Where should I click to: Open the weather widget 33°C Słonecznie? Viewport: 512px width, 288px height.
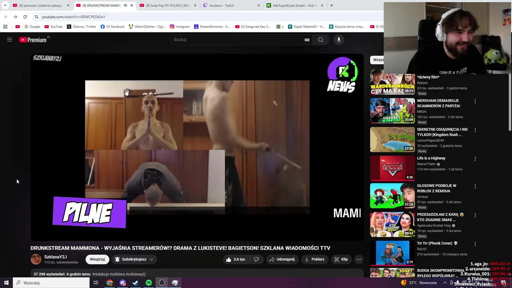point(418,283)
